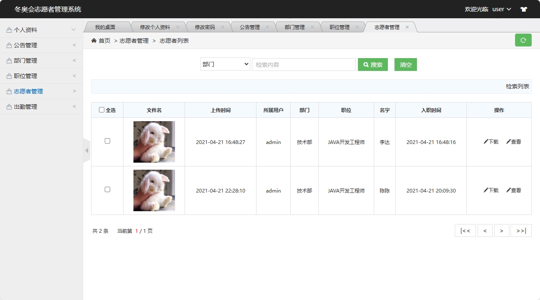Open the 部门 department dropdown

tap(225, 64)
